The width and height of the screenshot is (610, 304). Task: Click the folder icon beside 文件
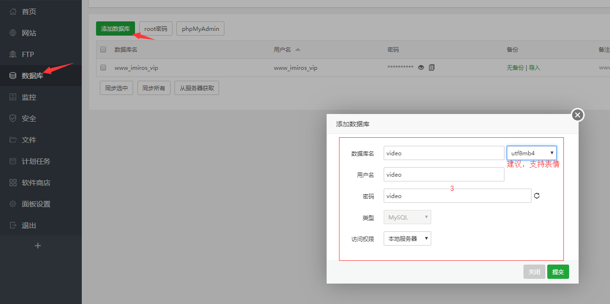(13, 140)
